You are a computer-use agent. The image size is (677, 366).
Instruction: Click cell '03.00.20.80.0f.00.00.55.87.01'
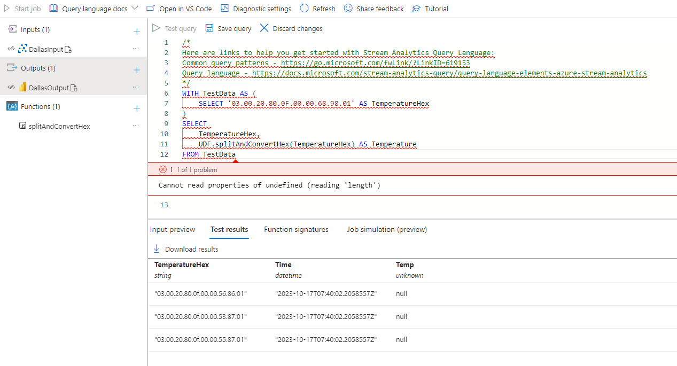(x=201, y=340)
